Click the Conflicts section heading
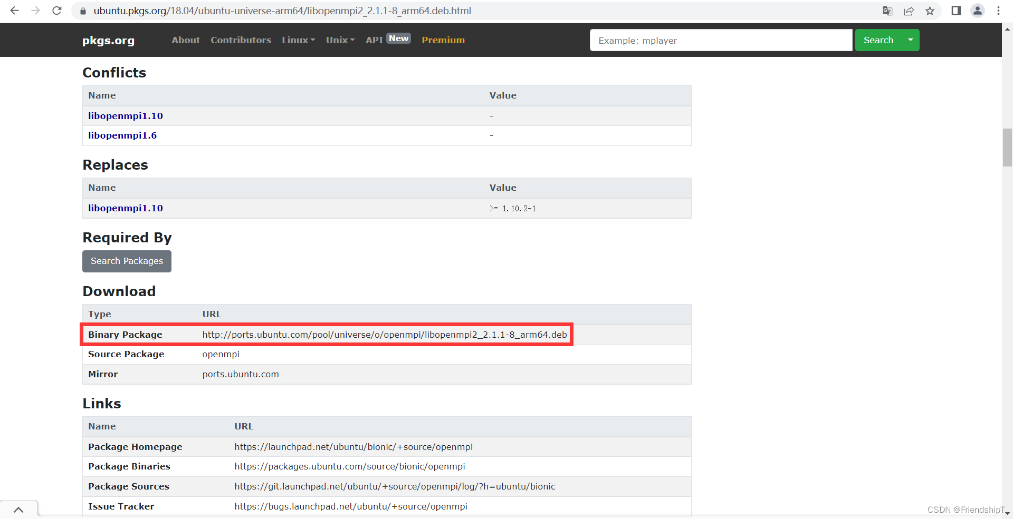 pos(114,73)
